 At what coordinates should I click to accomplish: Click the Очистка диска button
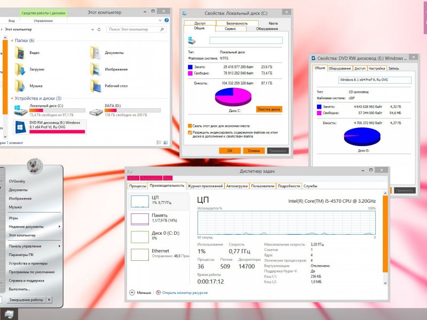point(269,109)
